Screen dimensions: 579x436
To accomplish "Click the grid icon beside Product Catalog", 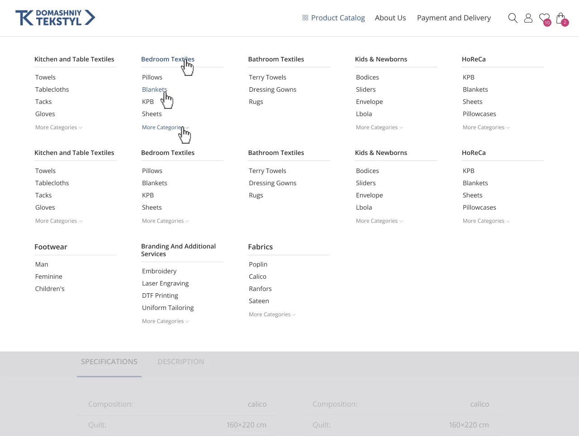I will coord(305,18).
